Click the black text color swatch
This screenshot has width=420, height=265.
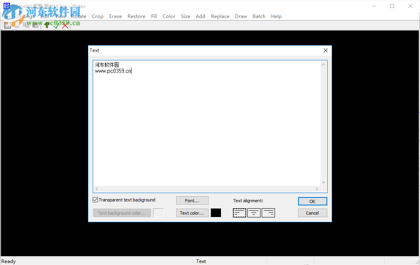[216, 213]
